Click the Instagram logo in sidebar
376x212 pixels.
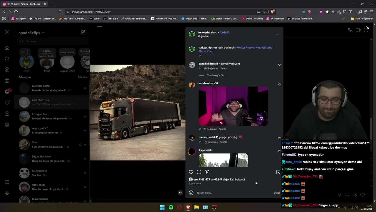pos(7,32)
